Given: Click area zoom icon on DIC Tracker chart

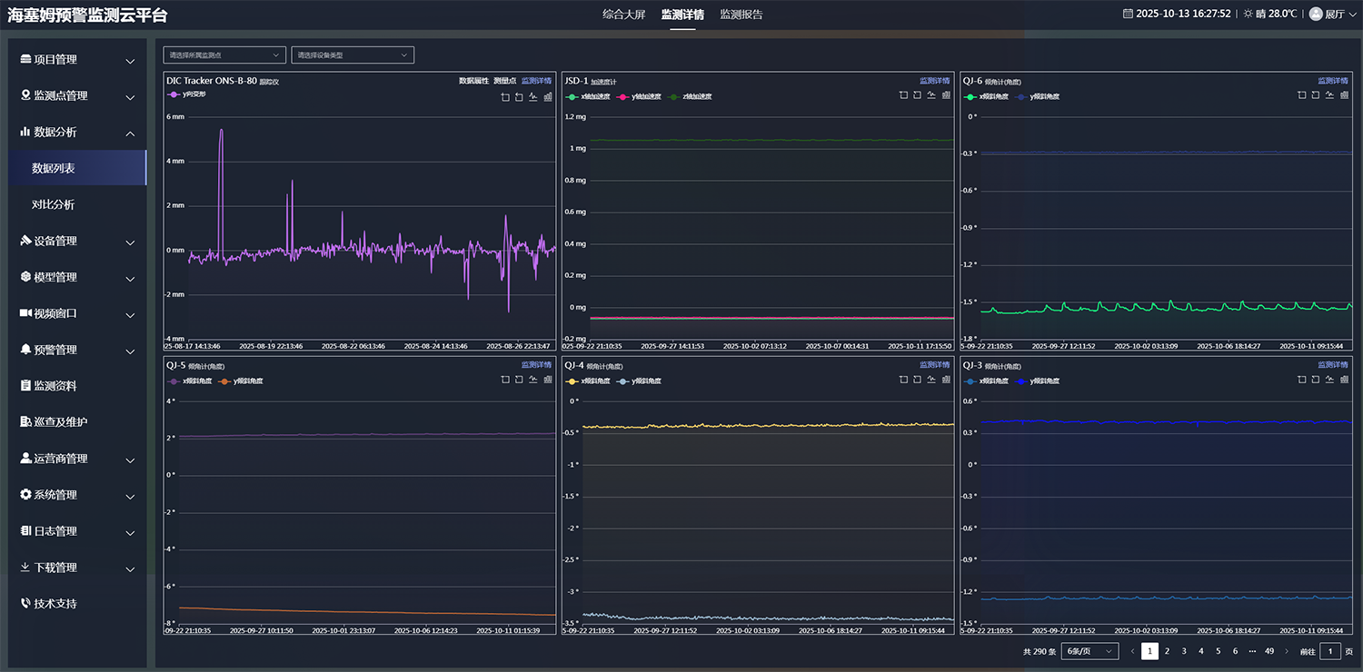Looking at the screenshot, I should [x=505, y=97].
